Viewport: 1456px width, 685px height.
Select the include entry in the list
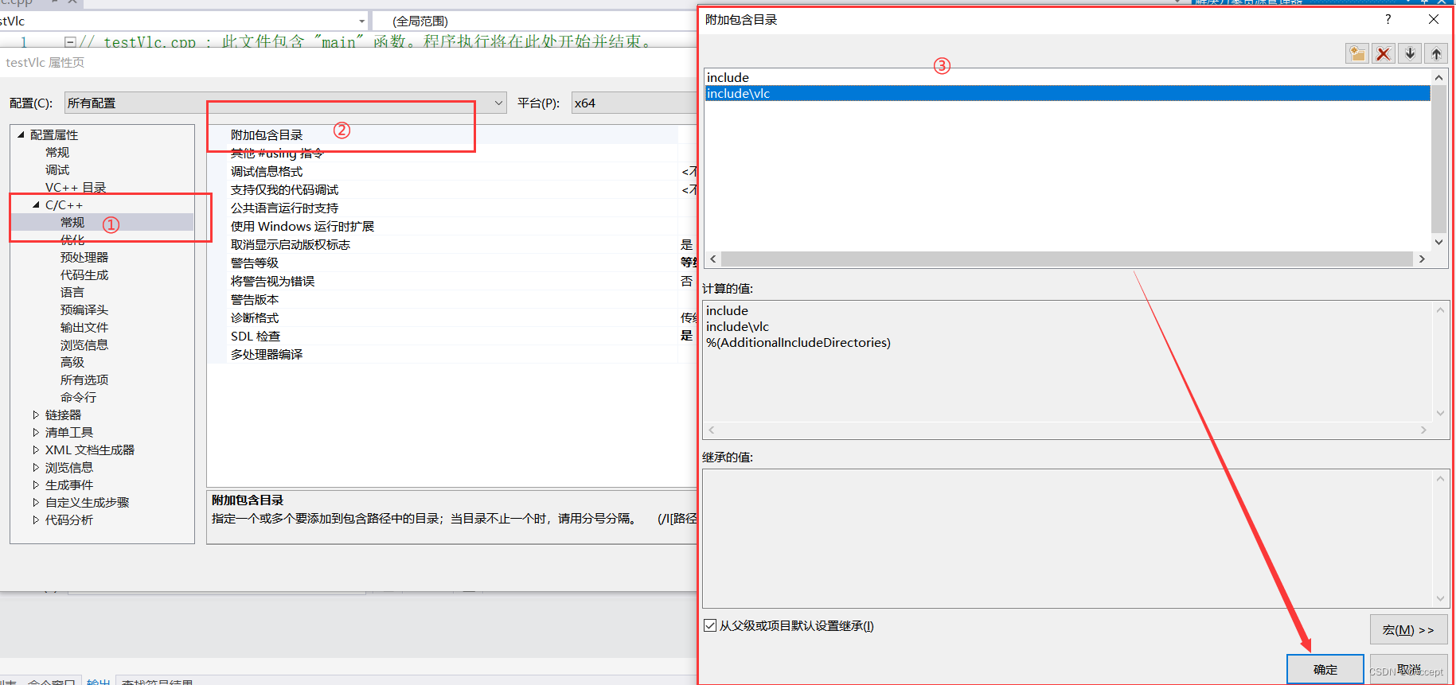click(x=1068, y=77)
